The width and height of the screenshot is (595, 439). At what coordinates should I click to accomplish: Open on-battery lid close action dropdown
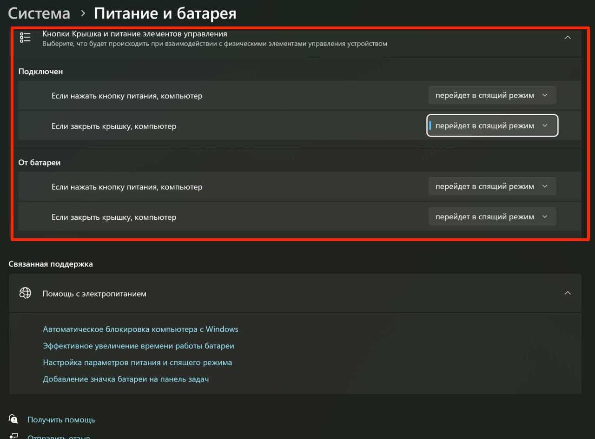pyautogui.click(x=492, y=216)
